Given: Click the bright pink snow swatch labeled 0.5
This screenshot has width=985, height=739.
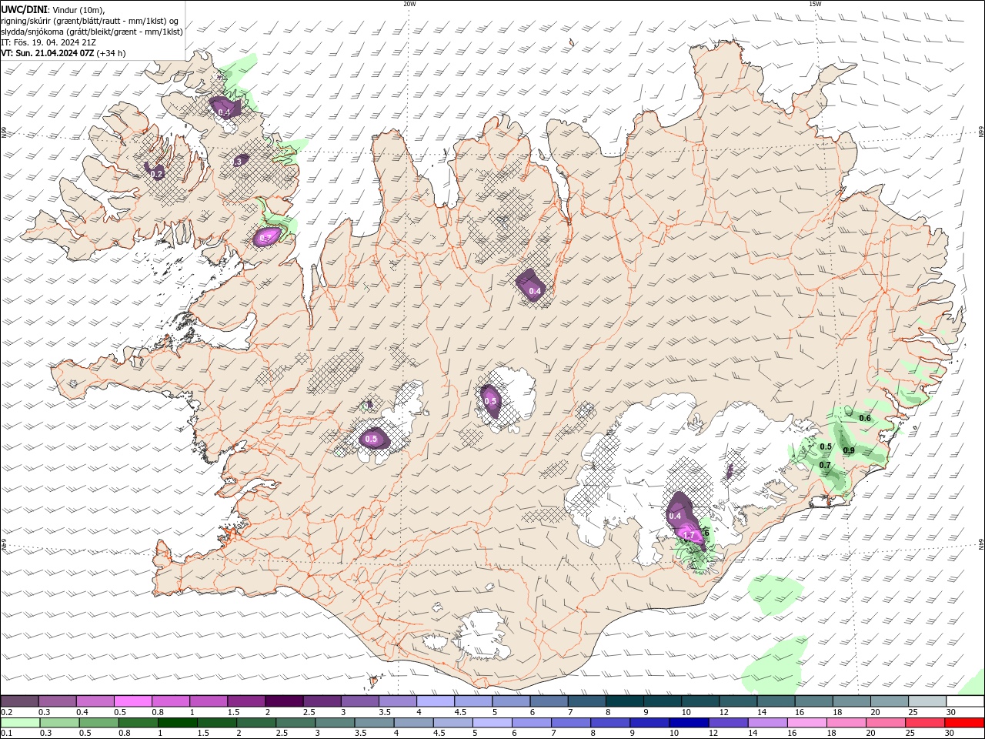Looking at the screenshot, I should coord(132,701).
